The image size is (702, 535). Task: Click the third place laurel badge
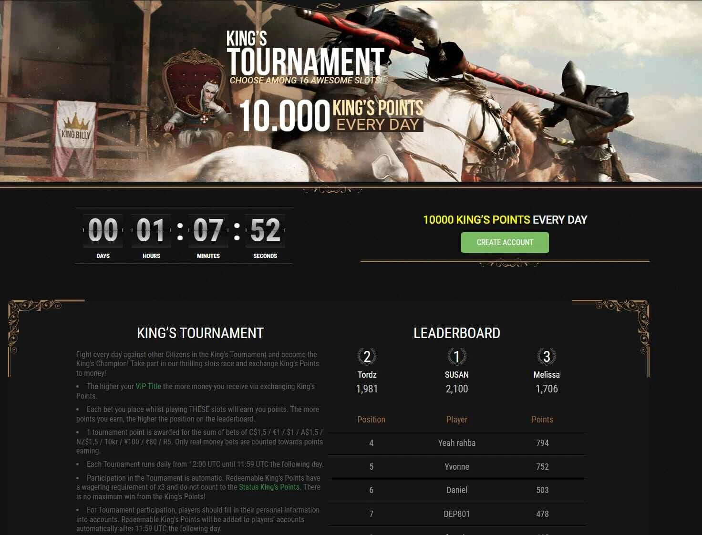(x=547, y=357)
